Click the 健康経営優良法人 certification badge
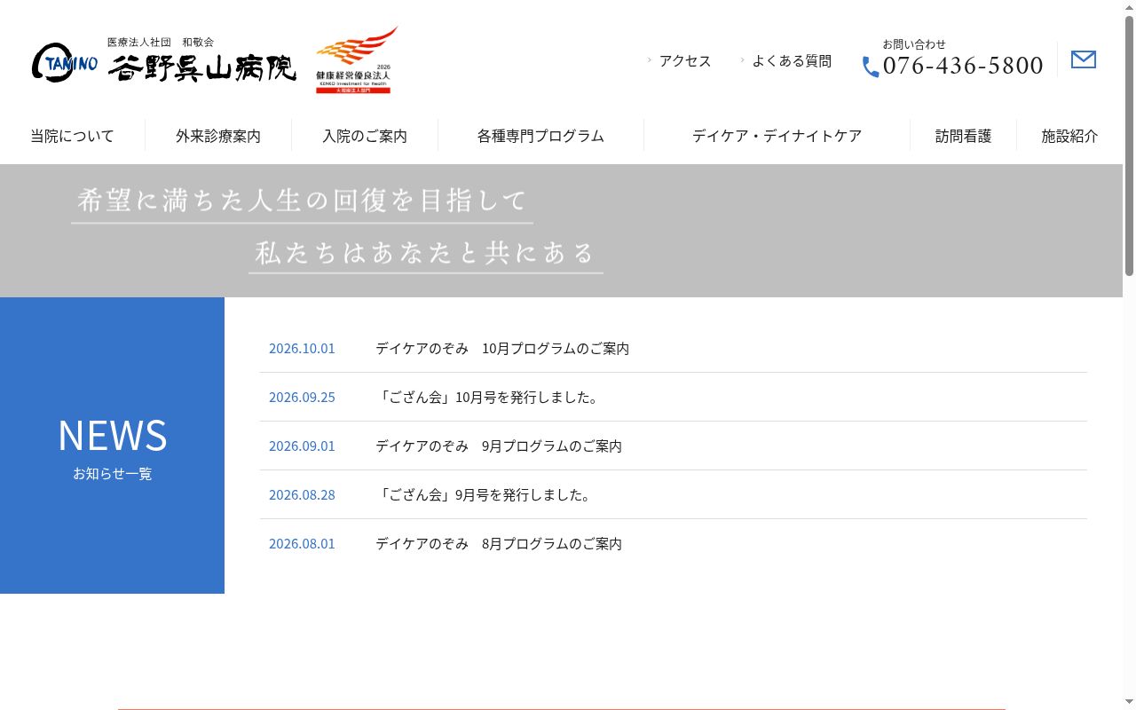This screenshot has width=1136, height=710. pos(357,59)
